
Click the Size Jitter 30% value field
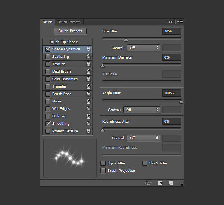pos(172,31)
